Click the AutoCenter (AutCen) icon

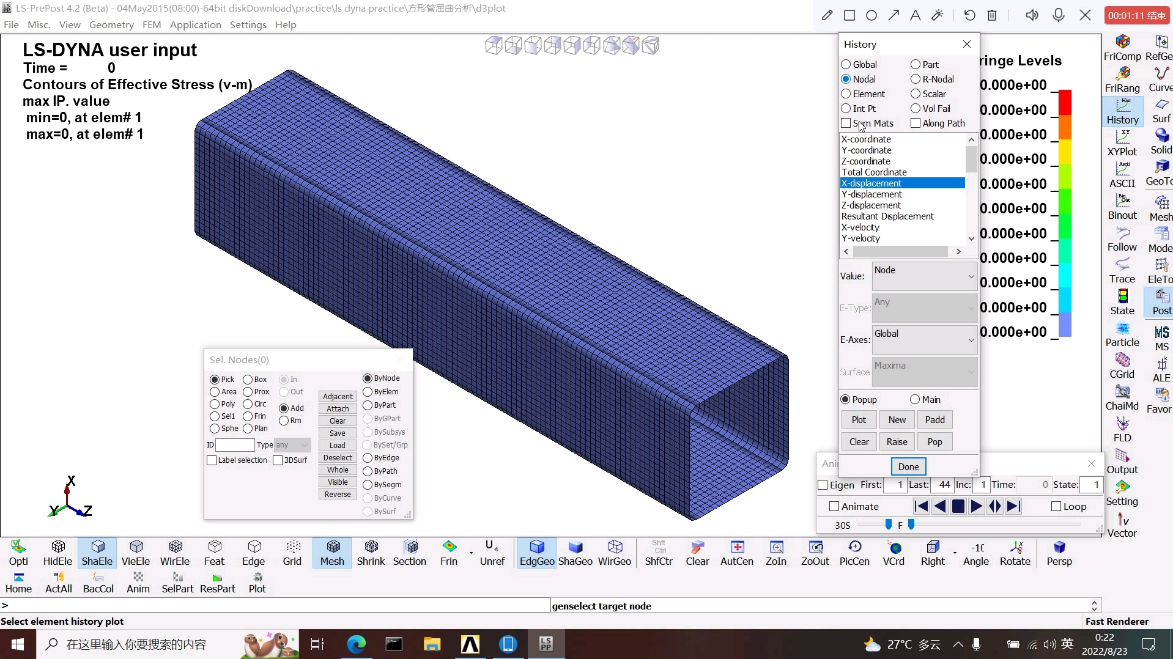pos(736,552)
